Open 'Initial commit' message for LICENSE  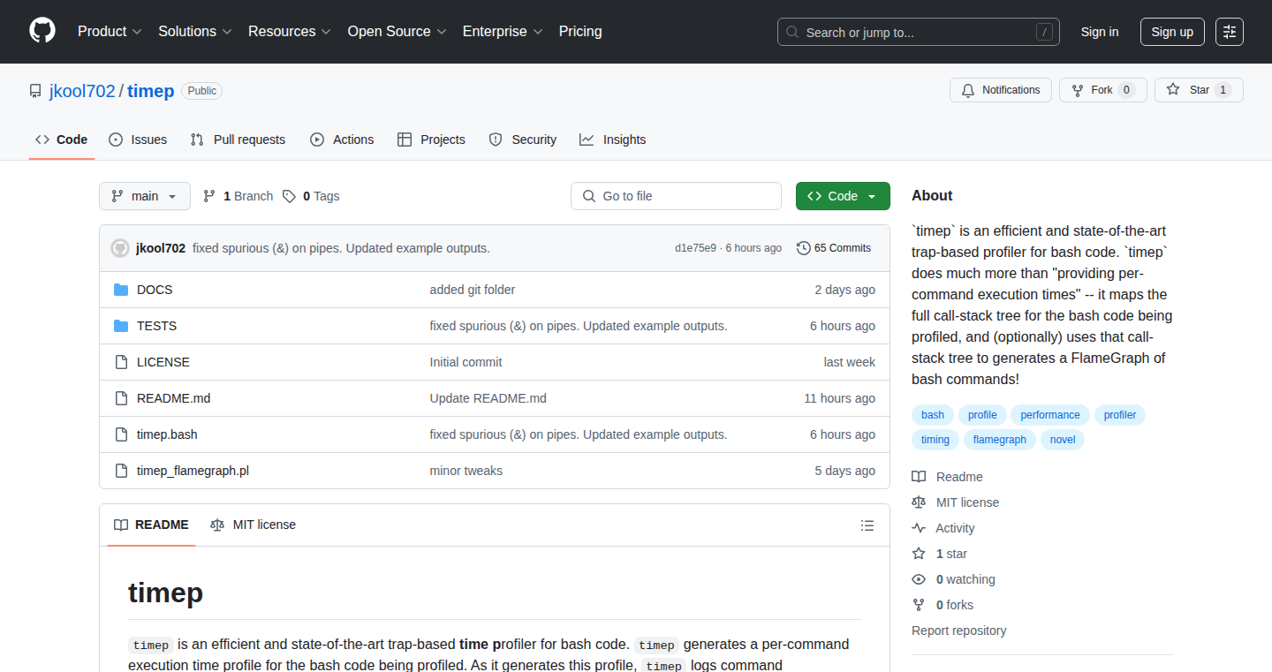466,362
